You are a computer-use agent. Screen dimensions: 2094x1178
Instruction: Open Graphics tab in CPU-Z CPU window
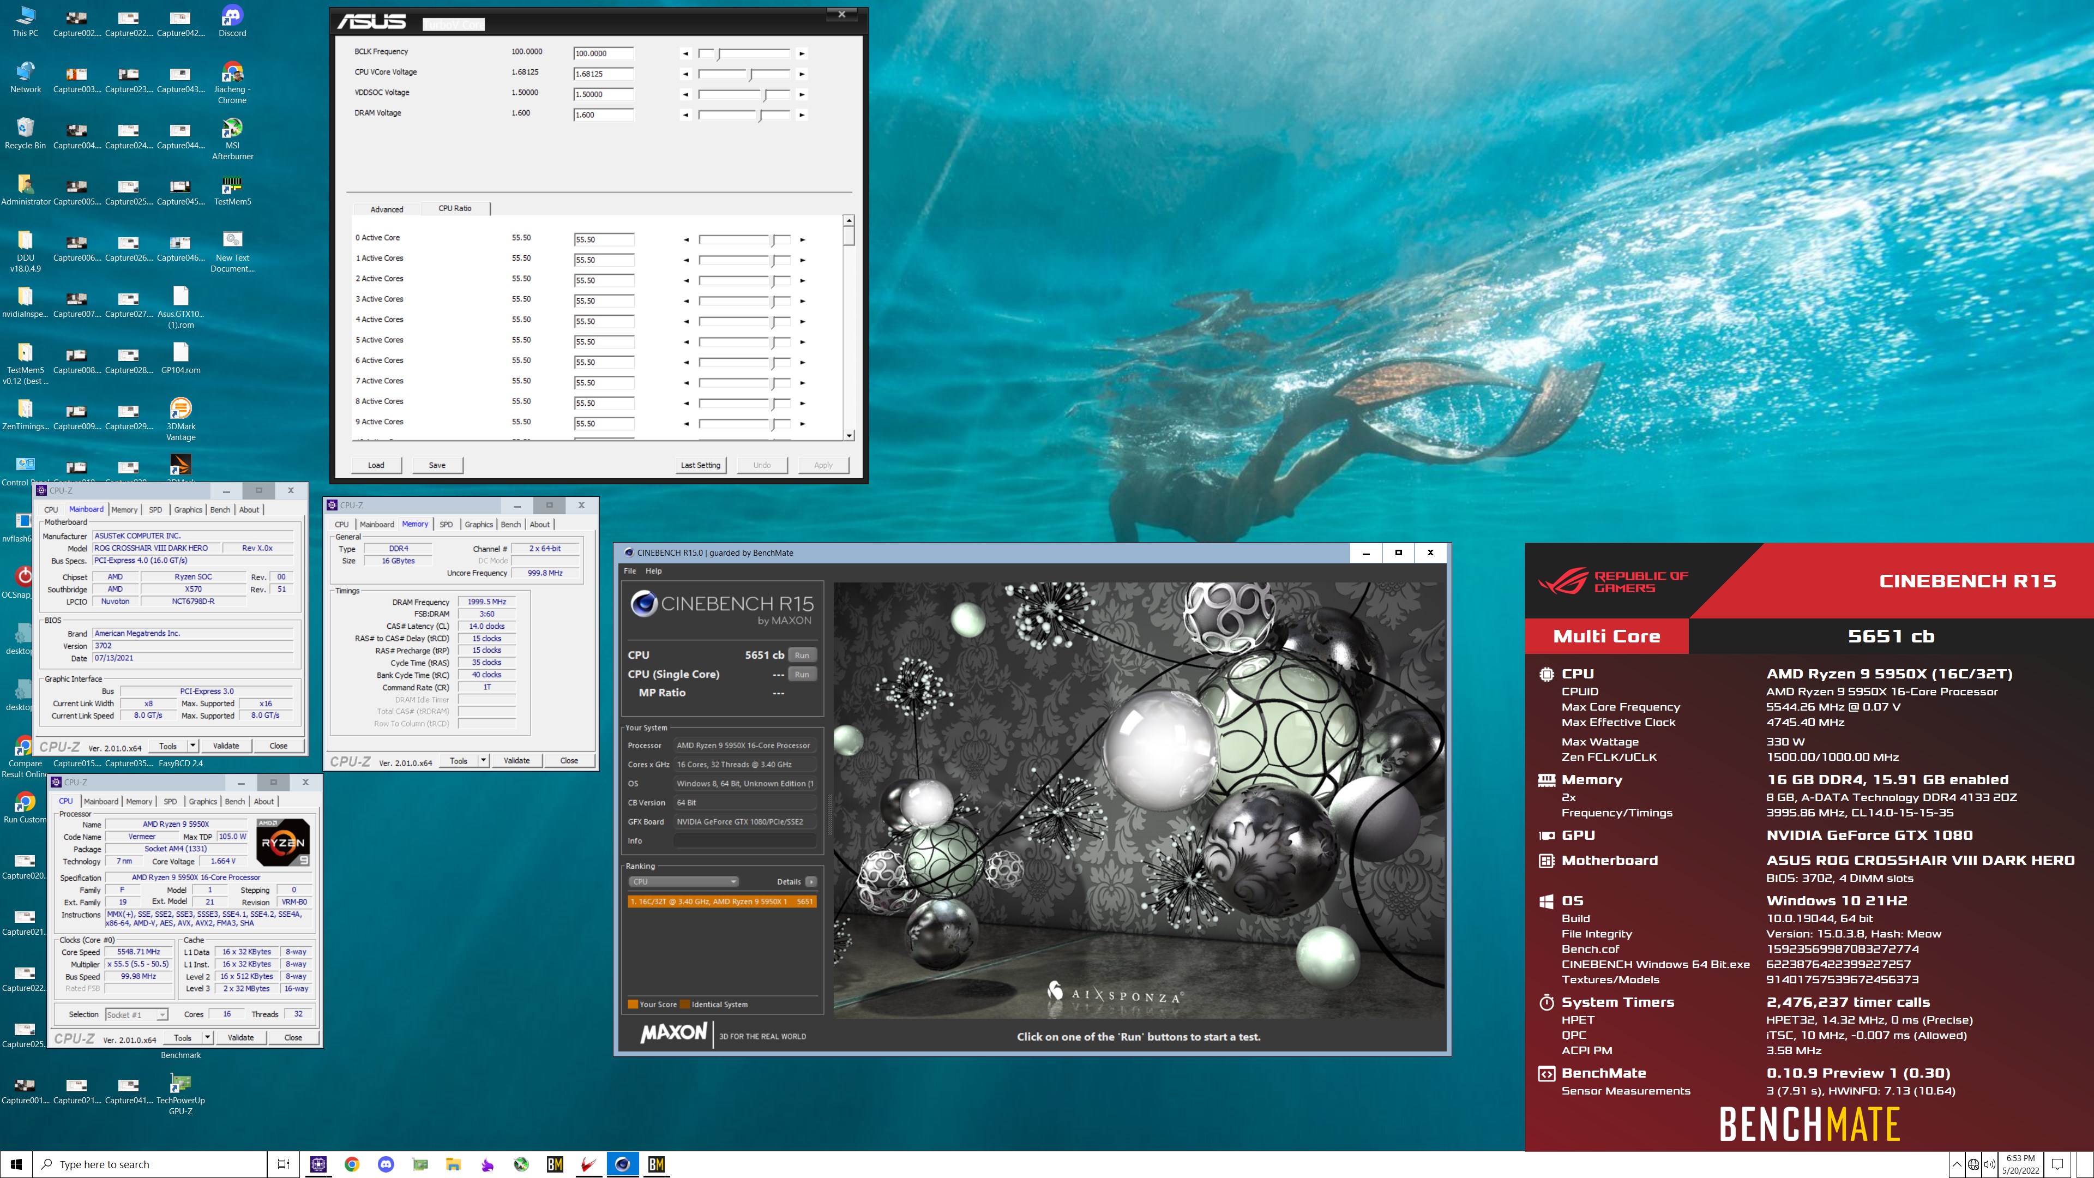pos(202,802)
